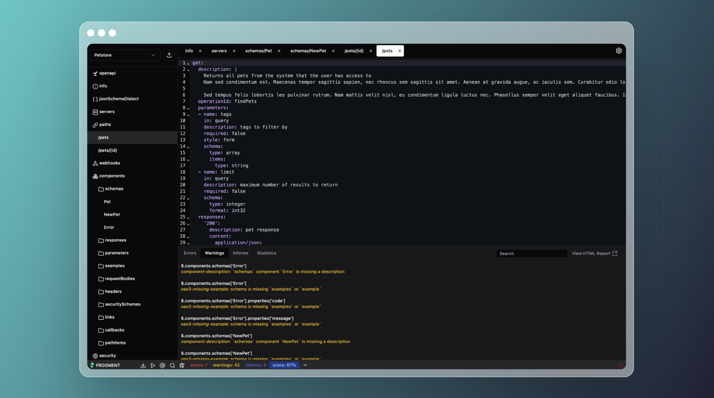Viewport: 714px width, 398px height.
Task: Click warning for Error properties 'code'
Action: [402, 303]
